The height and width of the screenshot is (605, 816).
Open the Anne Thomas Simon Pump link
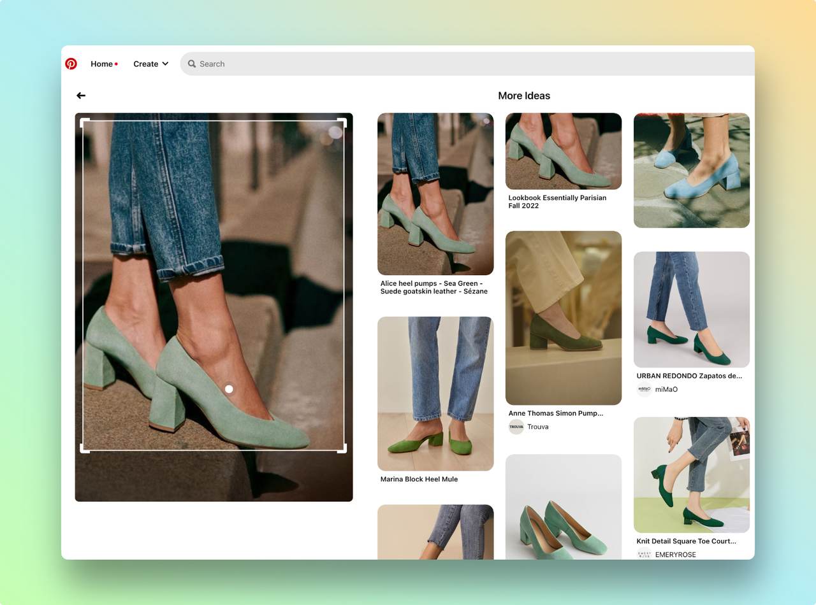pos(555,413)
